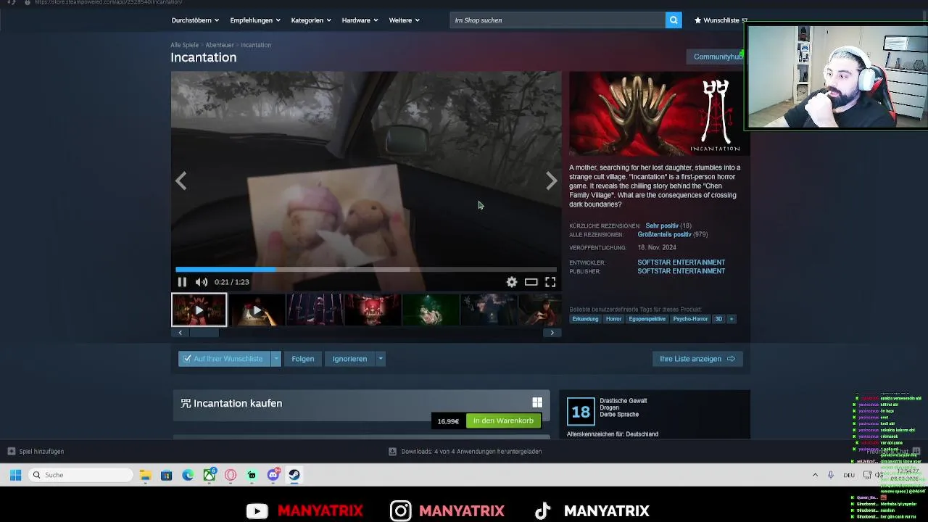Click the microphone system tray icon
Screen dimensions: 928x522
(x=831, y=475)
